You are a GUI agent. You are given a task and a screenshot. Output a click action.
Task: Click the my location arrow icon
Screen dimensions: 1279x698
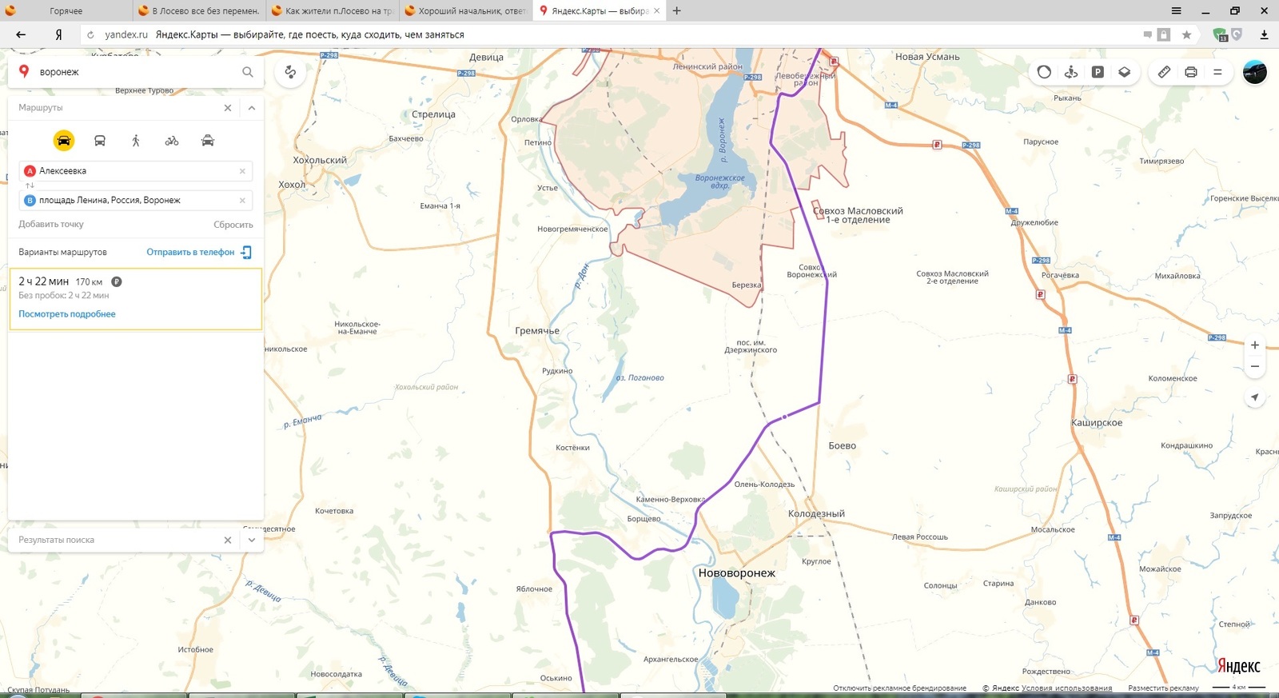1254,397
